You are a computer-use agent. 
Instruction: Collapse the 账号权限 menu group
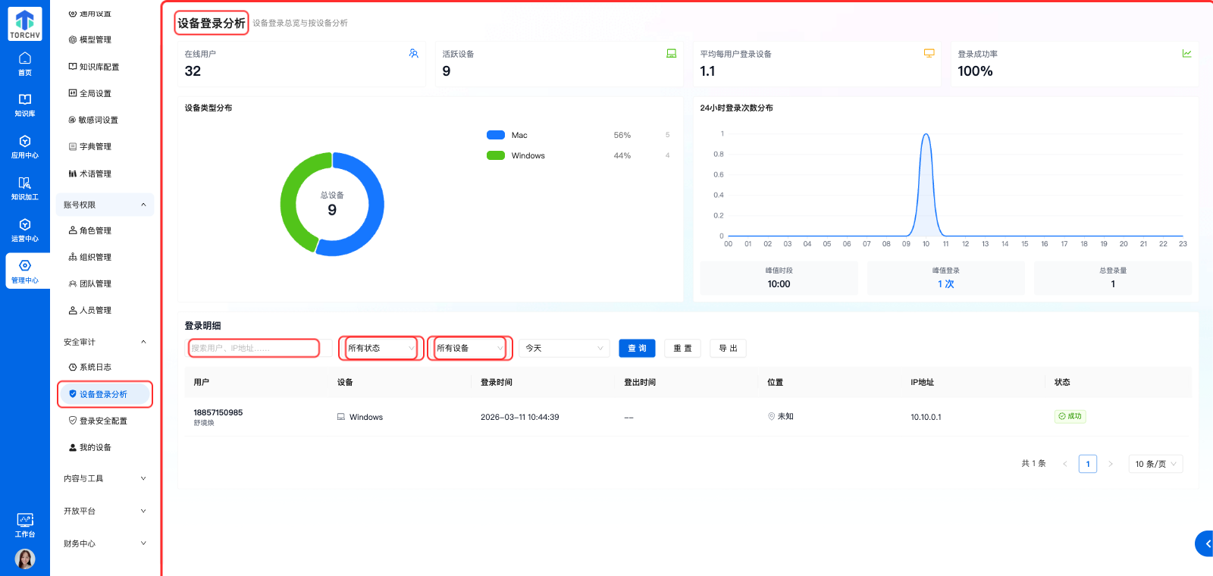point(105,205)
